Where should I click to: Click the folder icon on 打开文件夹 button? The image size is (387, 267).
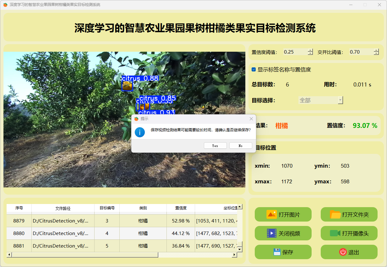point(335,214)
